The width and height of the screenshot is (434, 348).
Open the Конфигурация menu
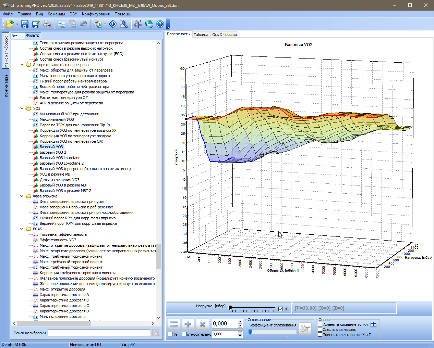click(x=96, y=14)
